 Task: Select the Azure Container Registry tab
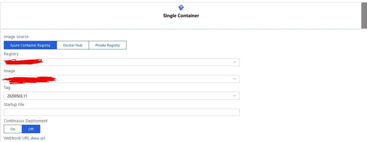pos(30,45)
